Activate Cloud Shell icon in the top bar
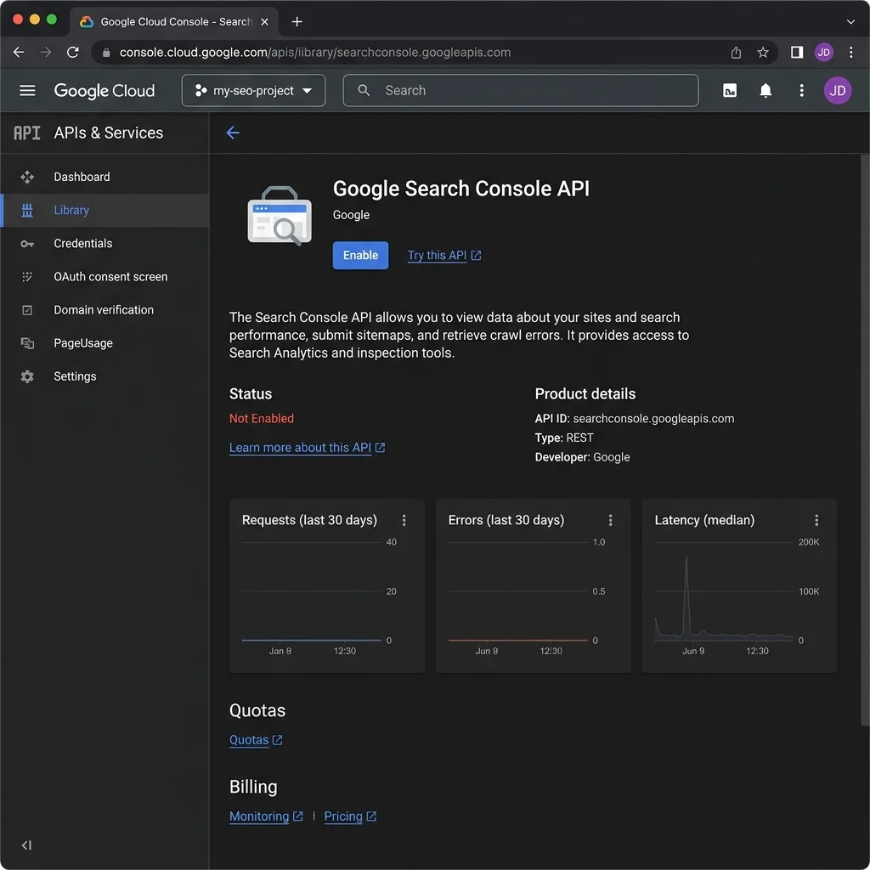 pos(730,90)
